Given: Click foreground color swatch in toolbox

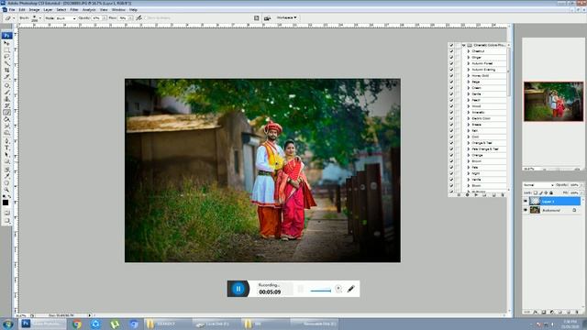Looking at the screenshot, I should 6,203.
